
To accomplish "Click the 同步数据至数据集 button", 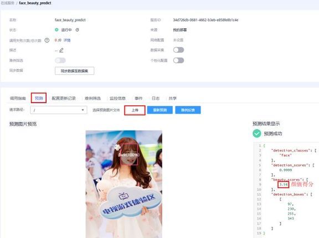I will (x=74, y=71).
